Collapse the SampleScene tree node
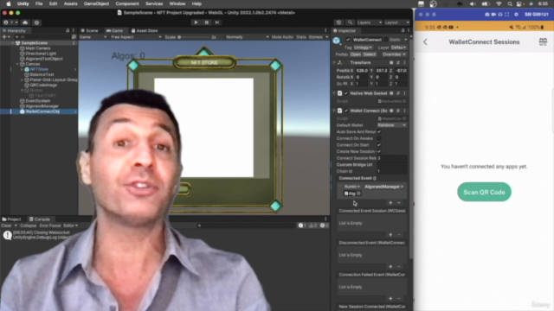The width and height of the screenshot is (554, 311). coord(13,43)
